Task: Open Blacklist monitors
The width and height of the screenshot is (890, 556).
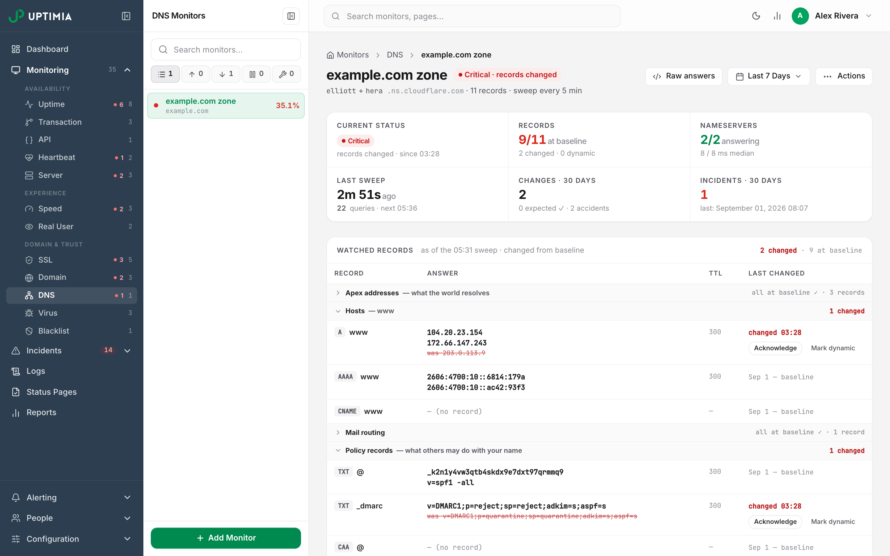Action: pyautogui.click(x=72, y=331)
